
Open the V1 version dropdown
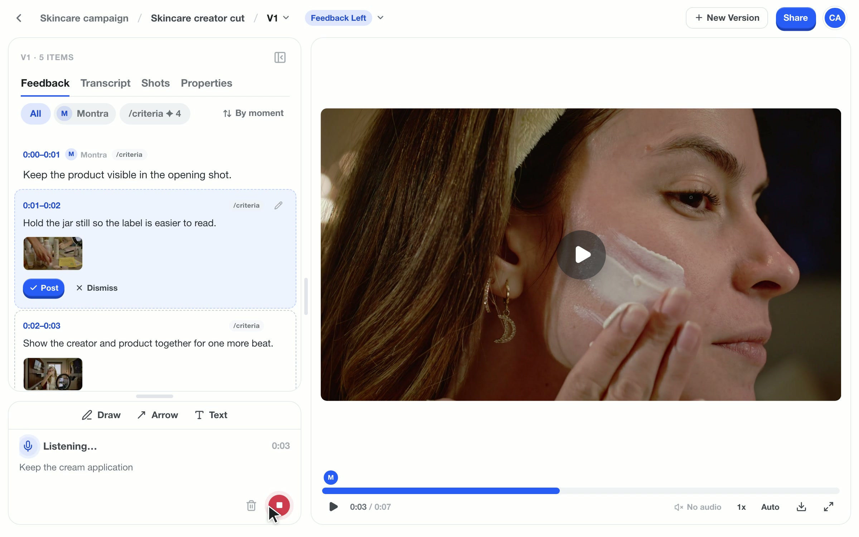click(x=278, y=18)
